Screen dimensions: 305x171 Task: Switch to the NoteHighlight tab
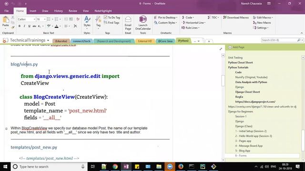(x=103, y=11)
